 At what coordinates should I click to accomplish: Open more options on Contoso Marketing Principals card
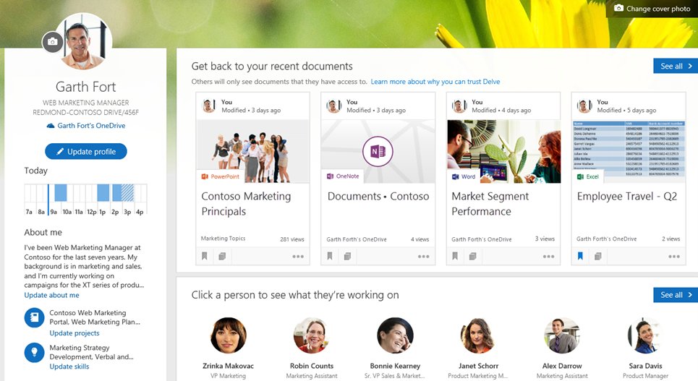click(x=298, y=257)
